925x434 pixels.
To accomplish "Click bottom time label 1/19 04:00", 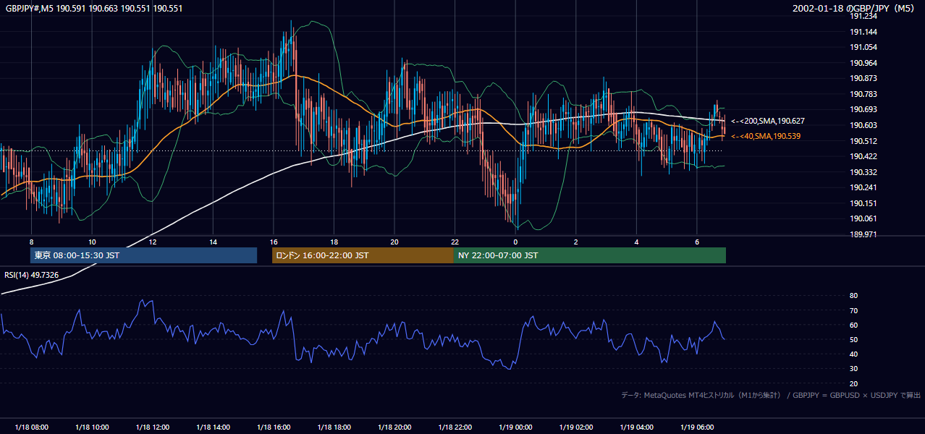I will tap(636, 427).
